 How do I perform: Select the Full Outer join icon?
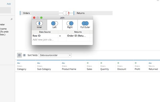(x=85, y=23)
